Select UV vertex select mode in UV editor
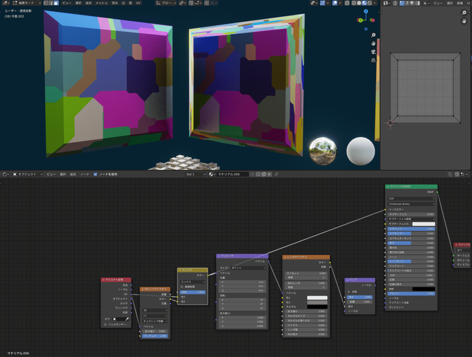 coord(402,3)
